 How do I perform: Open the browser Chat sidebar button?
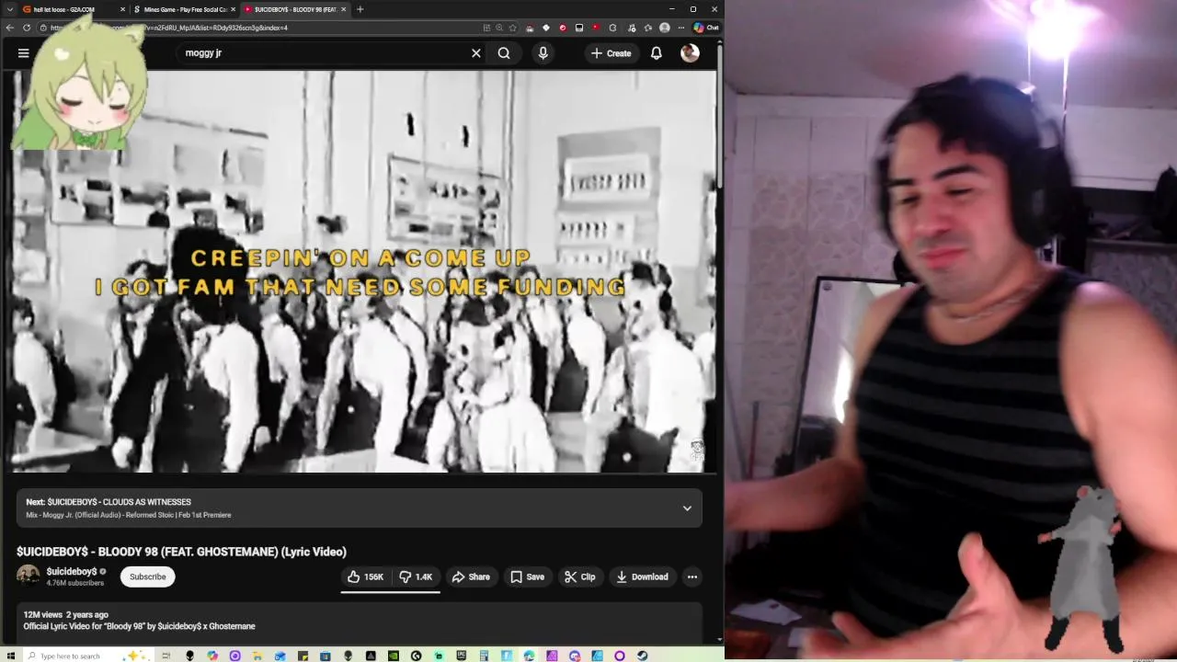tap(706, 28)
